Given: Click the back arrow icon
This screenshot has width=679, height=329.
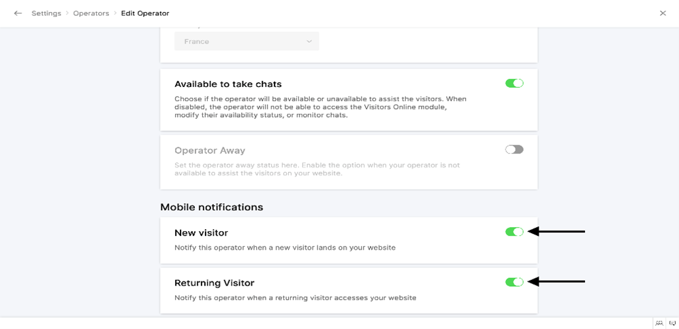Looking at the screenshot, I should pos(18,14).
